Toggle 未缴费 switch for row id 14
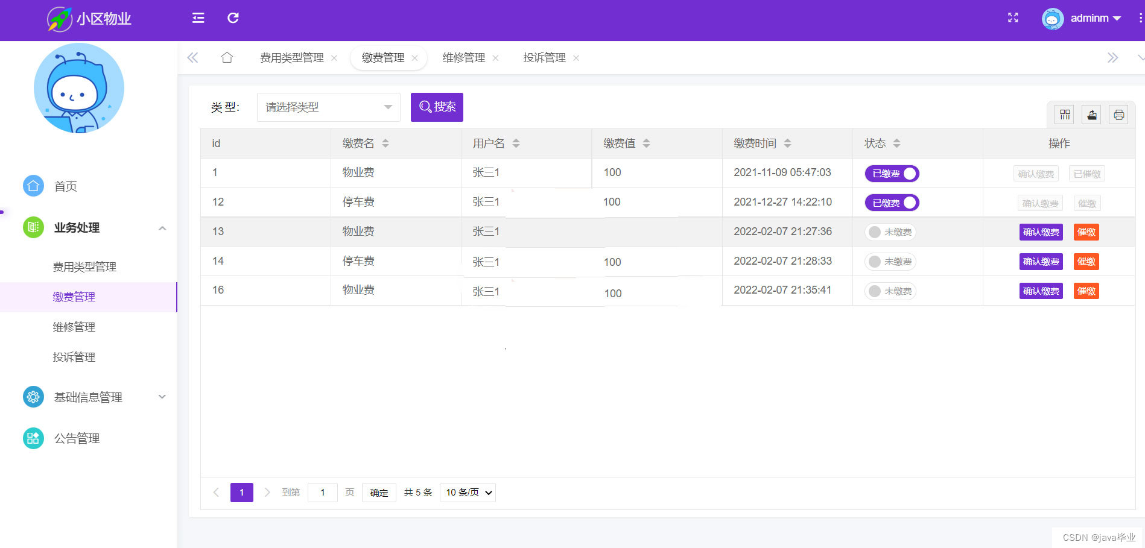The image size is (1145, 548). coord(890,262)
